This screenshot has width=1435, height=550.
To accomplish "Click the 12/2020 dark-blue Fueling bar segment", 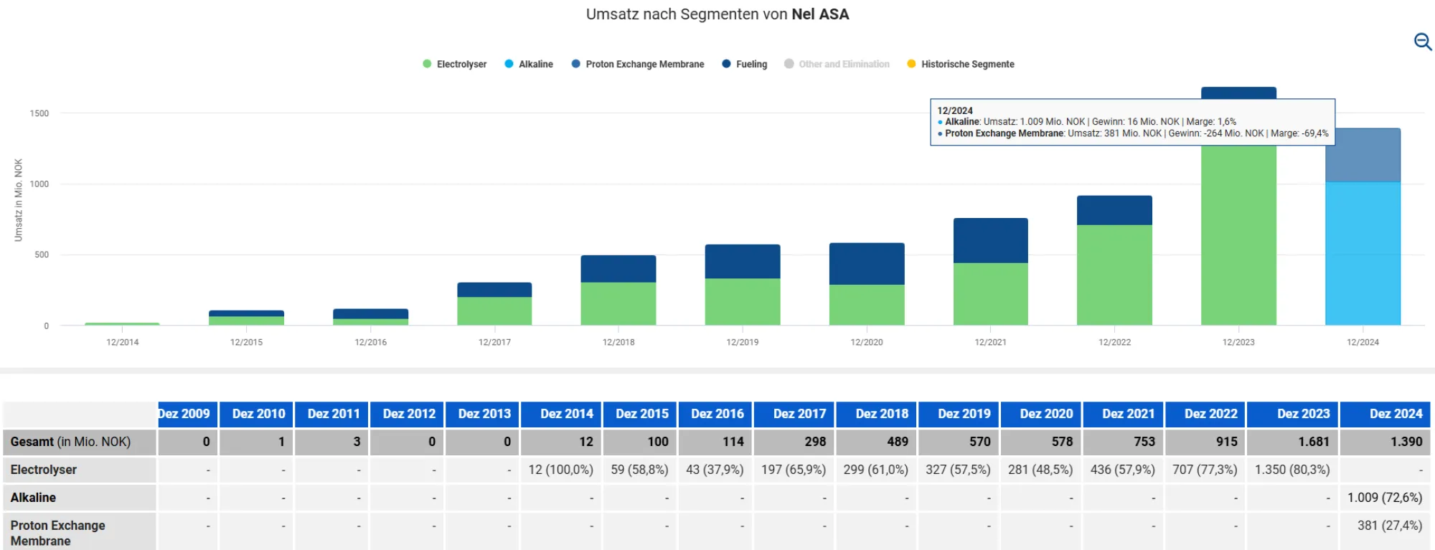I will (x=867, y=264).
